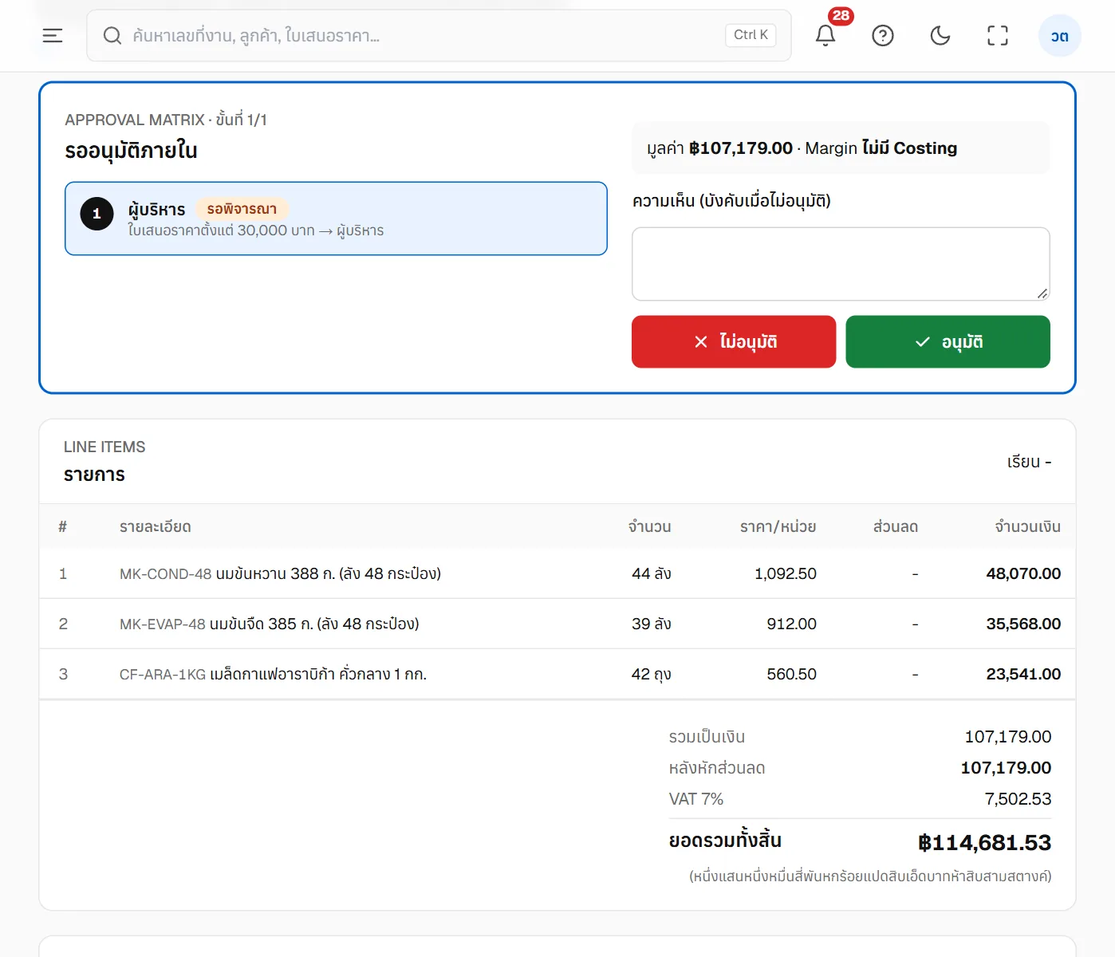
Task: Click the จำนวนเงิน column header
Action: pyautogui.click(x=1027, y=526)
